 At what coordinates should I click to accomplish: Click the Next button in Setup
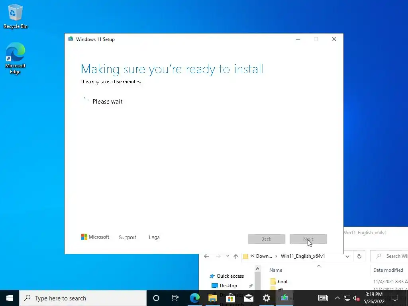click(x=308, y=239)
